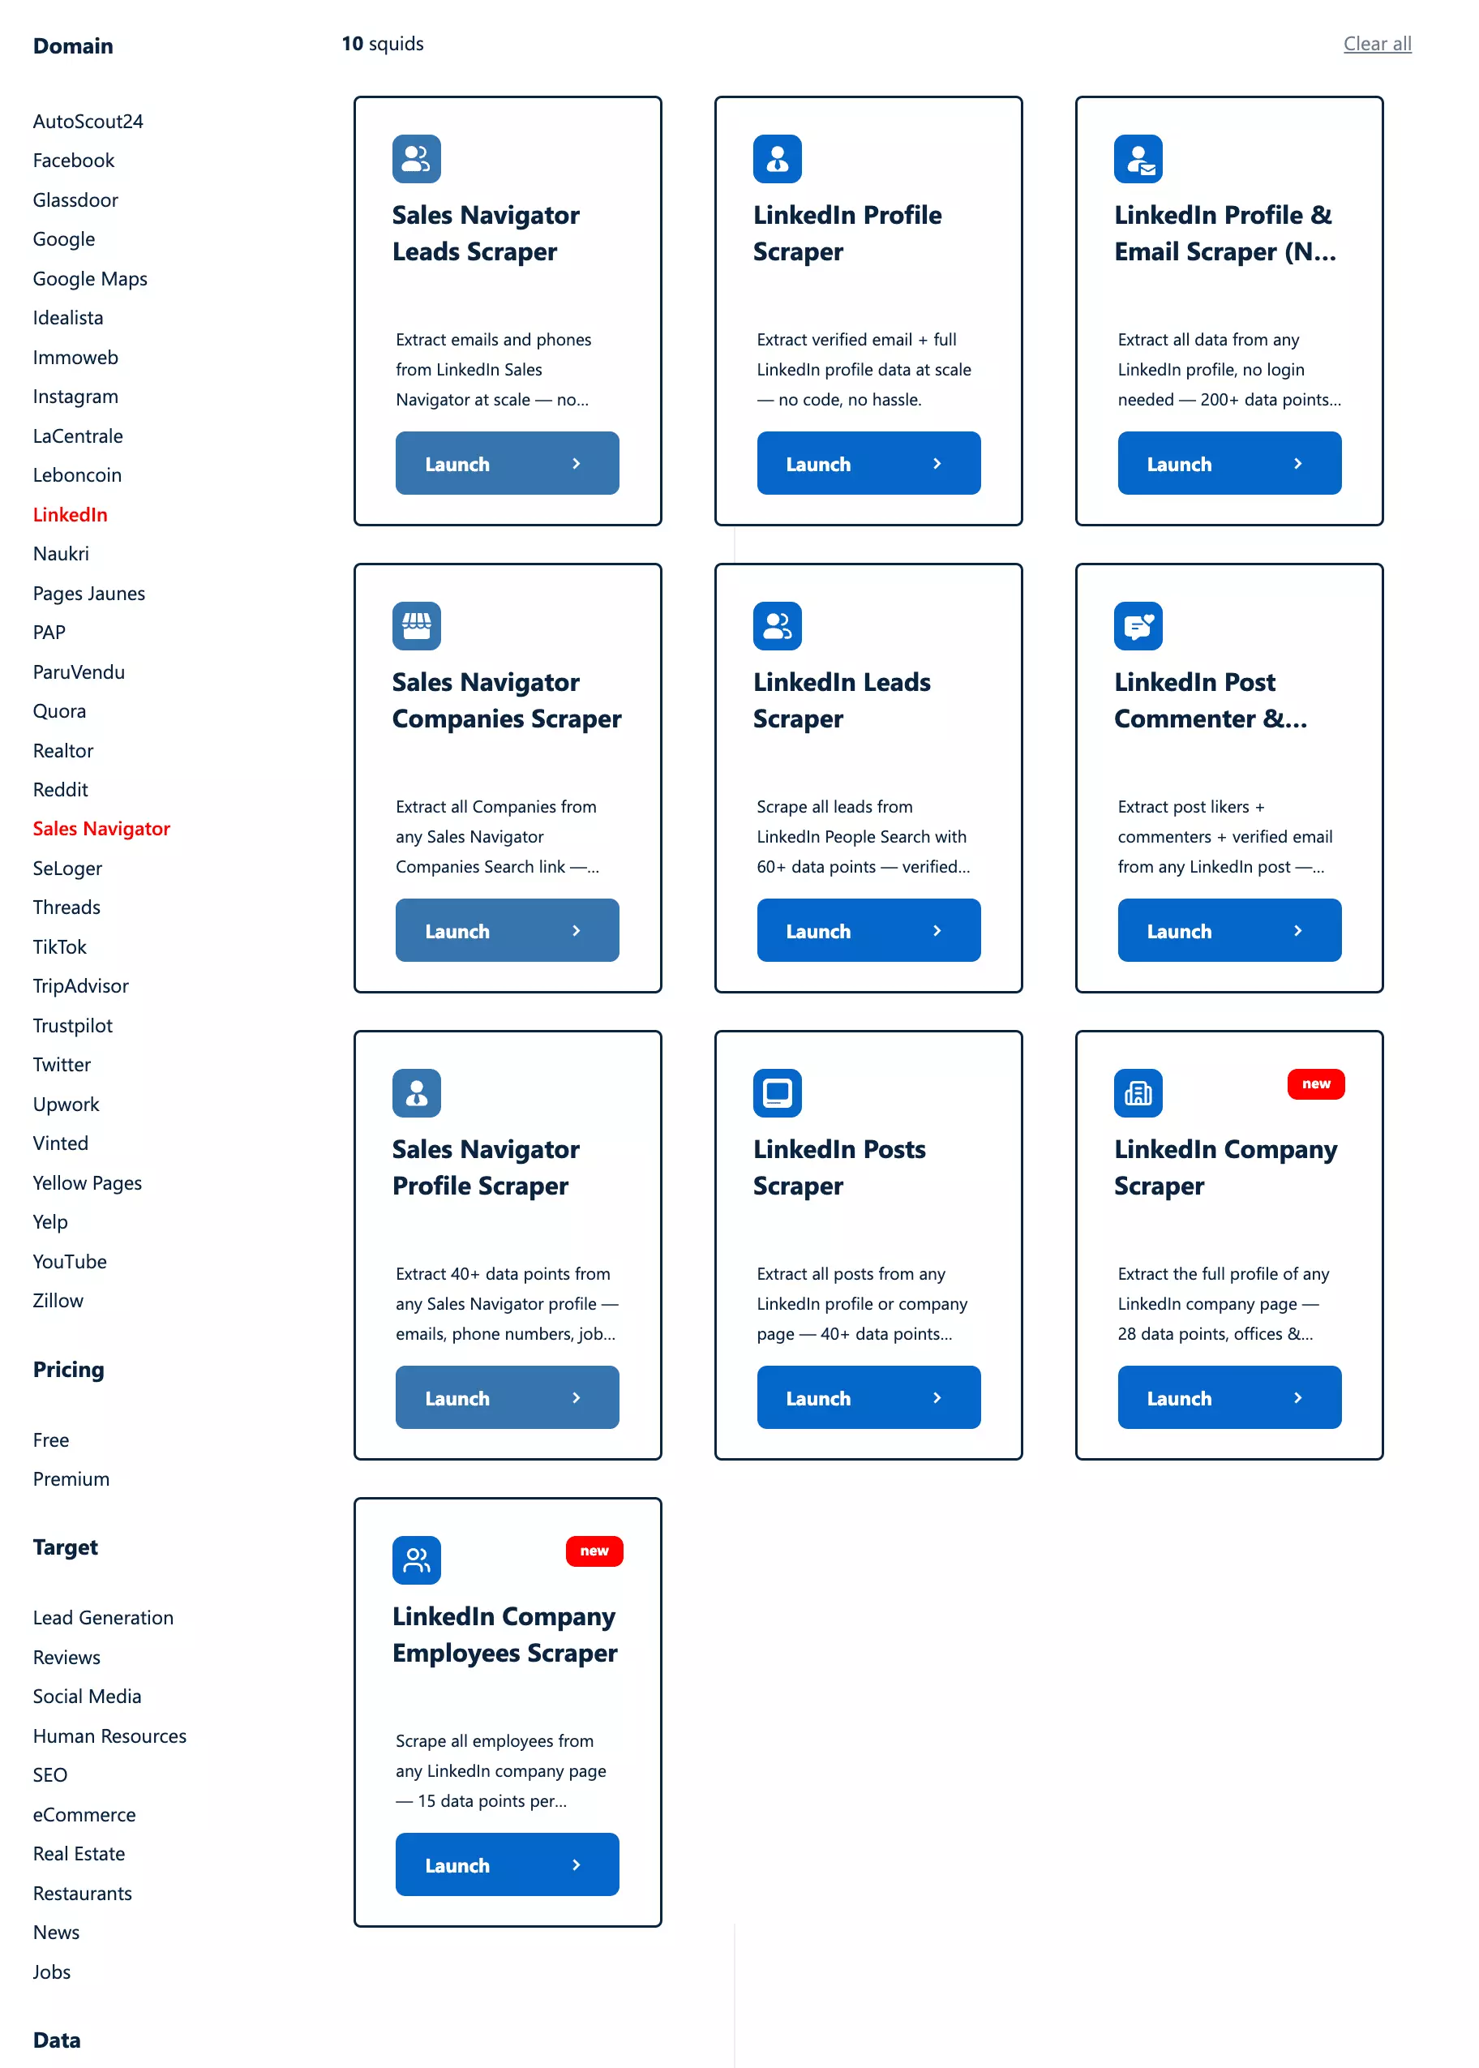
Task: Click the Sales Navigator Leads Scraper icon
Action: point(416,158)
